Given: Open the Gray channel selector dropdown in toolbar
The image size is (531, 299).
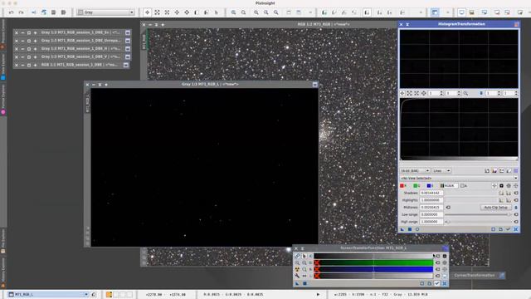Looking at the screenshot, I should (x=105, y=12).
